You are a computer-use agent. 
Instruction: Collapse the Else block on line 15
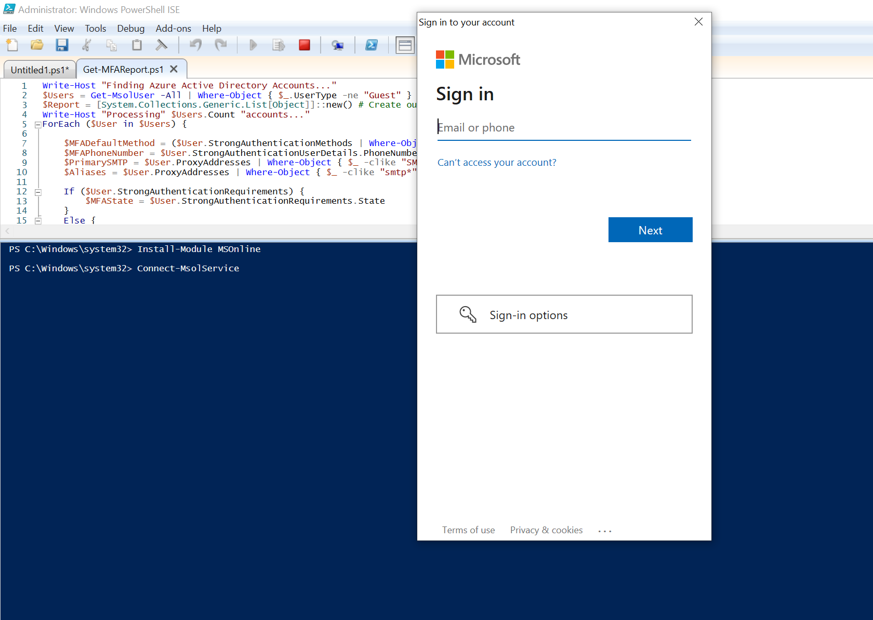tap(38, 221)
